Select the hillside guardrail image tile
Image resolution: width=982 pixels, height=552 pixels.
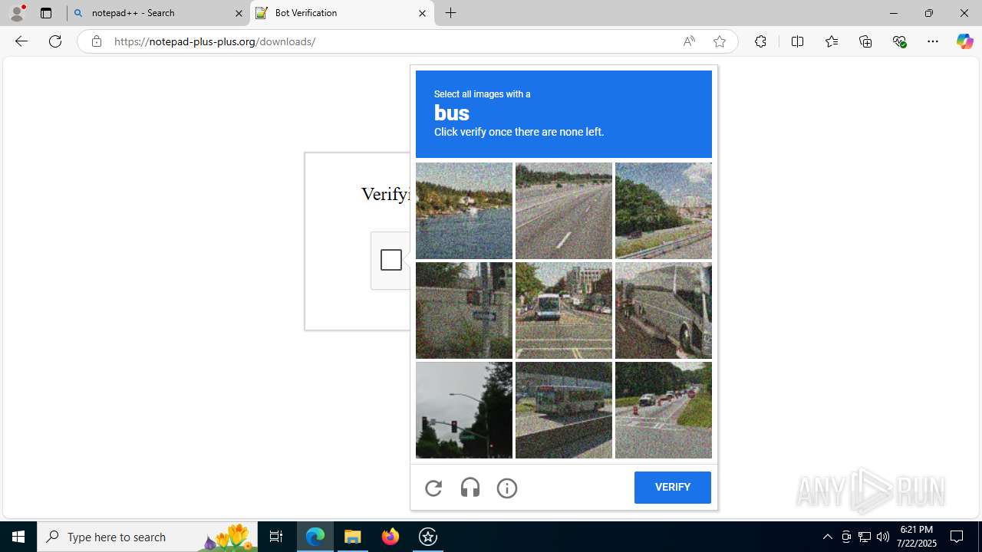click(664, 211)
